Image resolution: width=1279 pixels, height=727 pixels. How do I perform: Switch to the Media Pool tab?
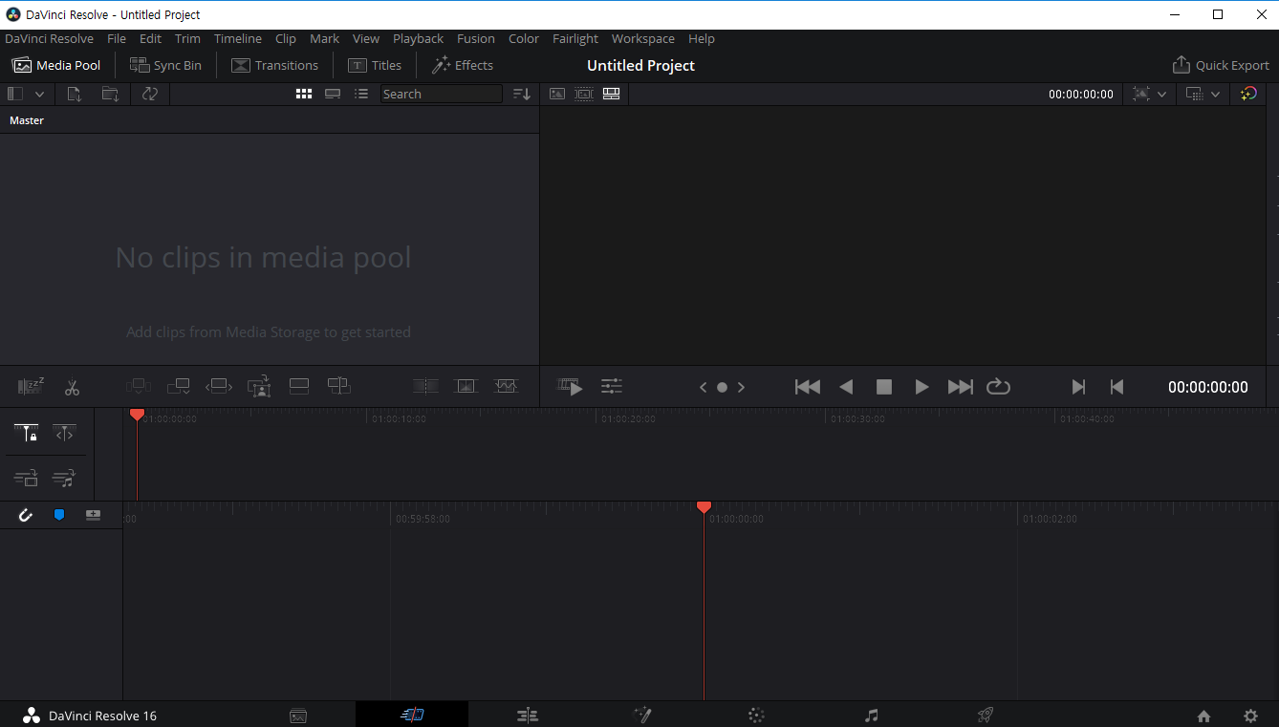[56, 65]
